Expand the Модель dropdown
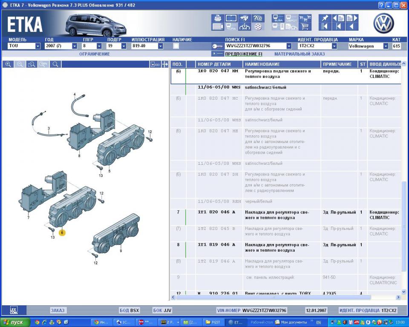Screen dimensions: 409x327 pyautogui.click(x=38, y=46)
